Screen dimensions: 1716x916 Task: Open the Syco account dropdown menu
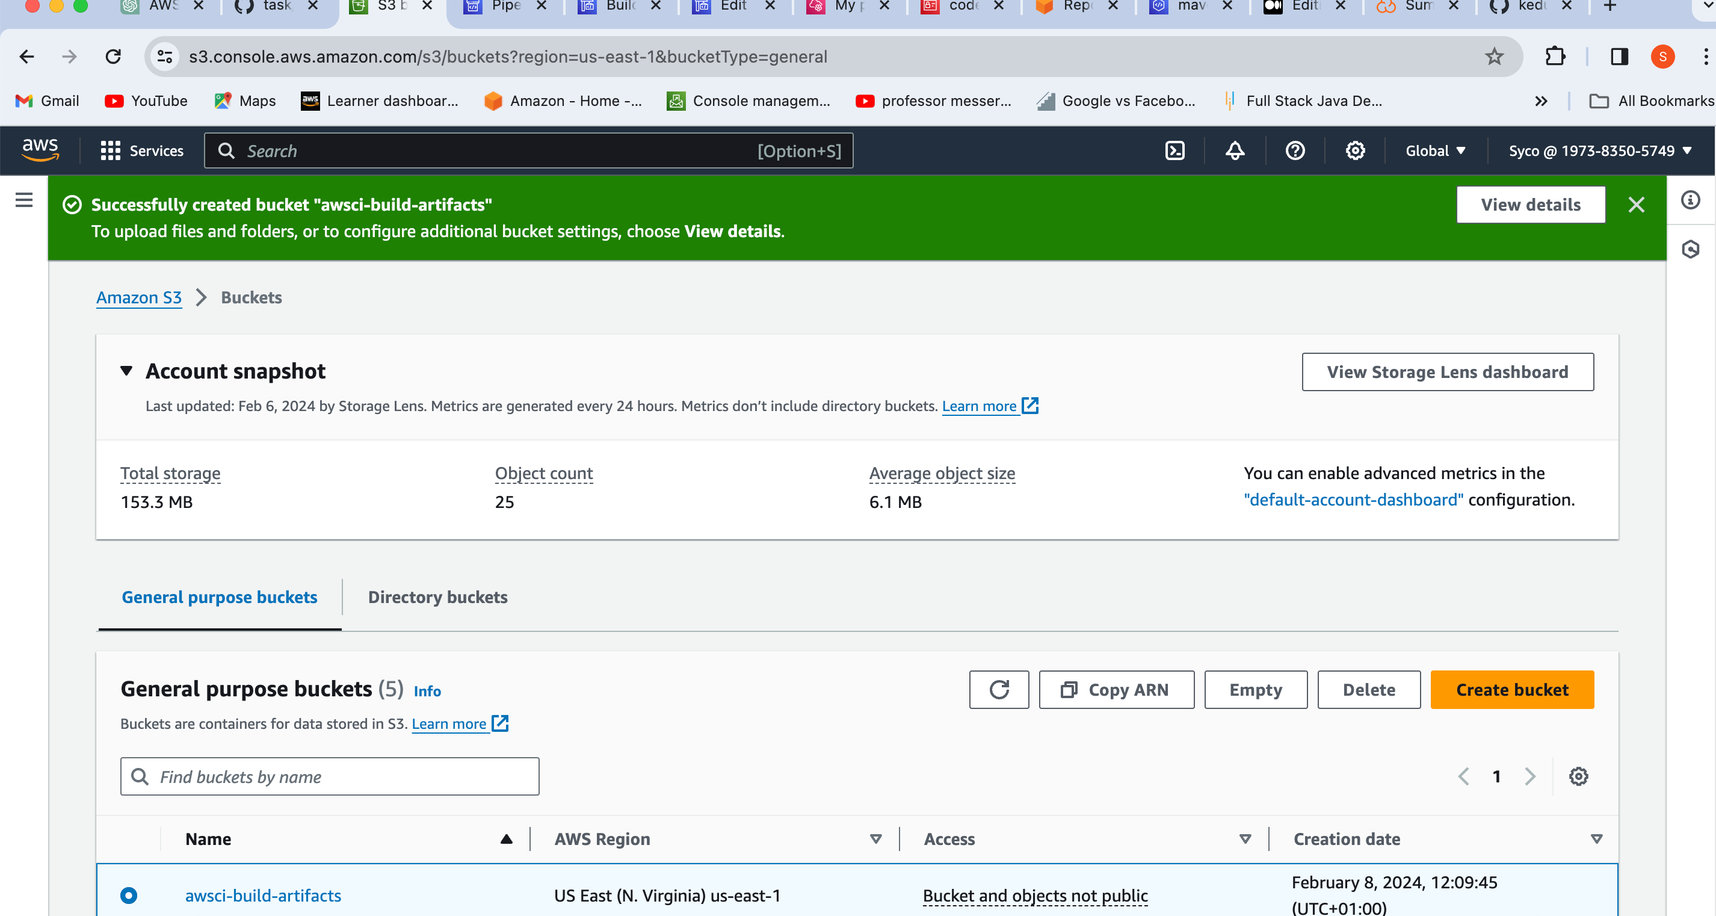point(1599,150)
